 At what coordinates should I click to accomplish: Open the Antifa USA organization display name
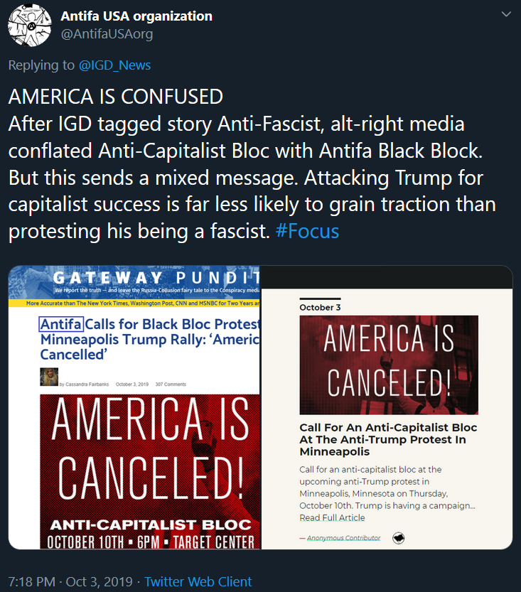[136, 16]
